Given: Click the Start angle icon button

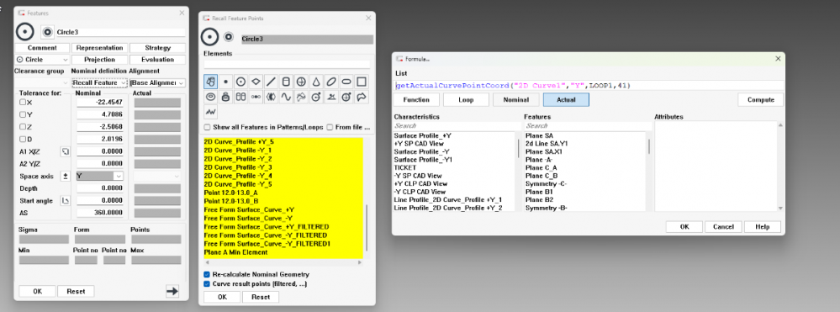Looking at the screenshot, I should (66, 201).
